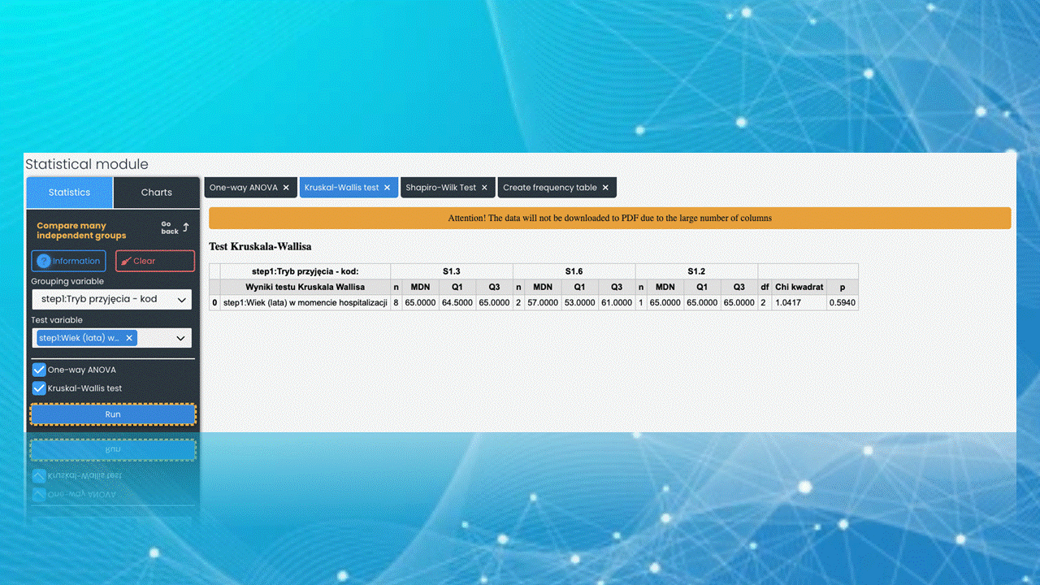Open the Grouping variable dropdown
1040x585 pixels.
pyautogui.click(x=111, y=299)
